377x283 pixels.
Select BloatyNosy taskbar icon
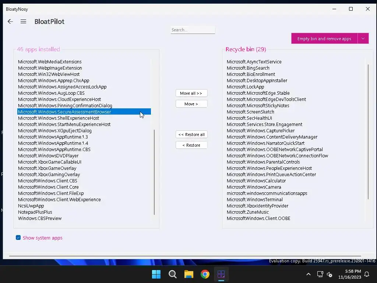click(x=221, y=274)
